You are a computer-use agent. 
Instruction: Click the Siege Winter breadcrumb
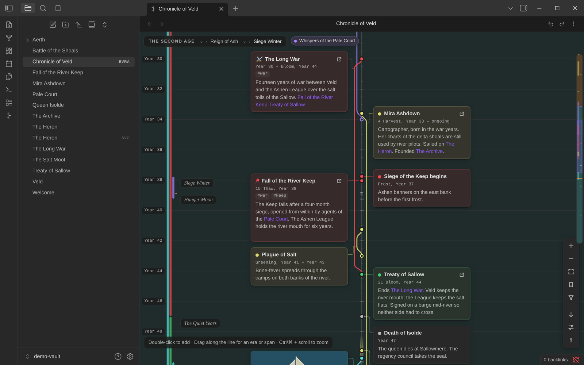click(x=268, y=41)
